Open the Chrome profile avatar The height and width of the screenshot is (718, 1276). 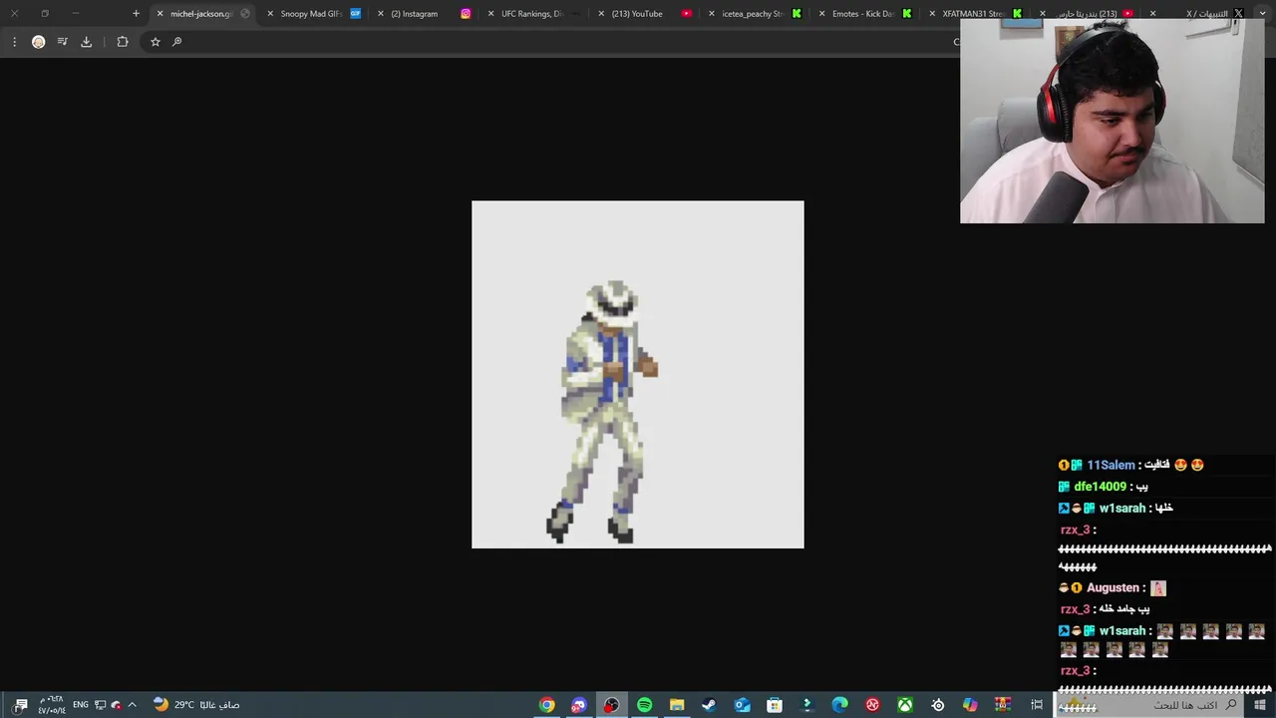coord(38,42)
